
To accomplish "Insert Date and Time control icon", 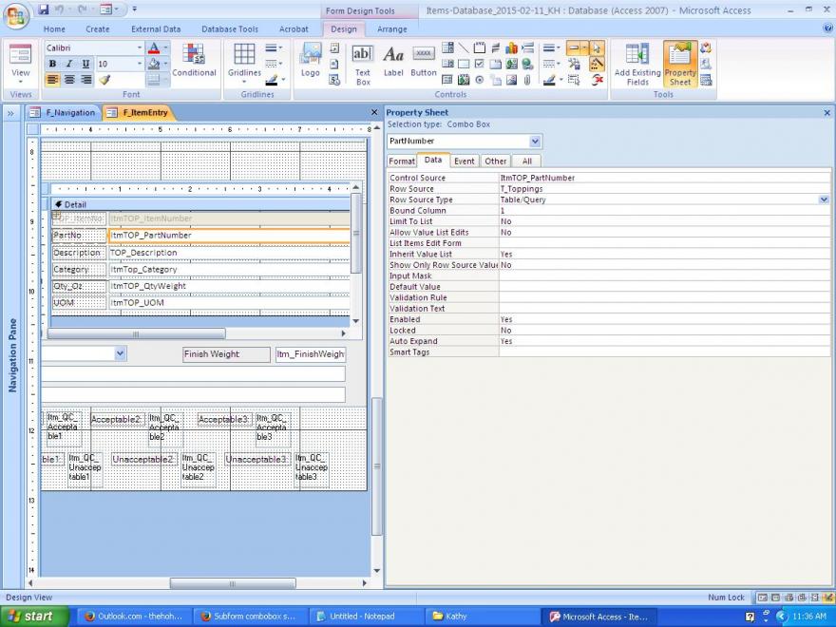I will tap(334, 80).
